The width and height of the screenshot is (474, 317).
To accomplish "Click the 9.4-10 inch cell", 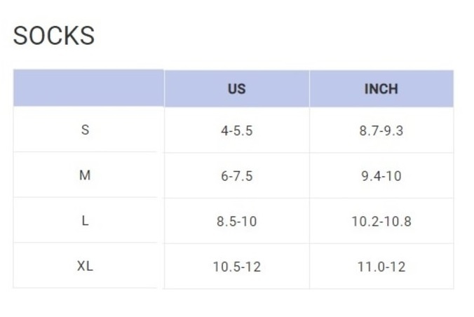I will (381, 175).
